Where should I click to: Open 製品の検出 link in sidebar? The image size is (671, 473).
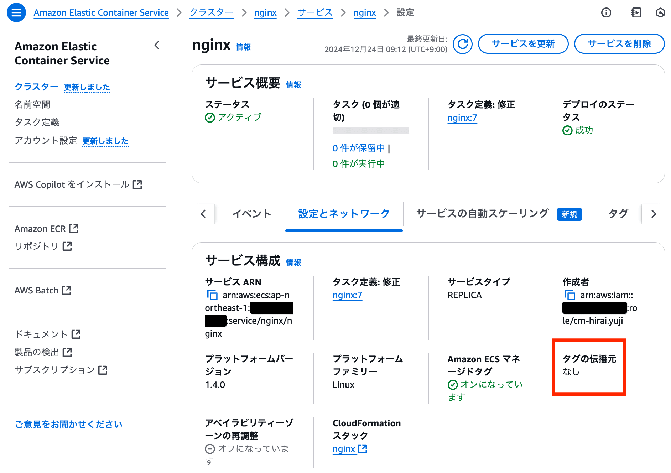click(x=37, y=352)
